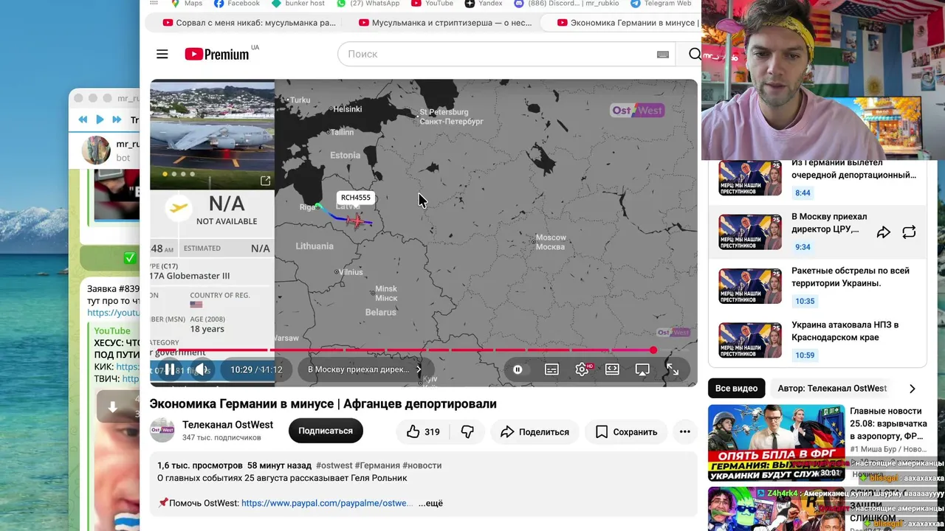Open the YouTube bookmark

[432, 4]
